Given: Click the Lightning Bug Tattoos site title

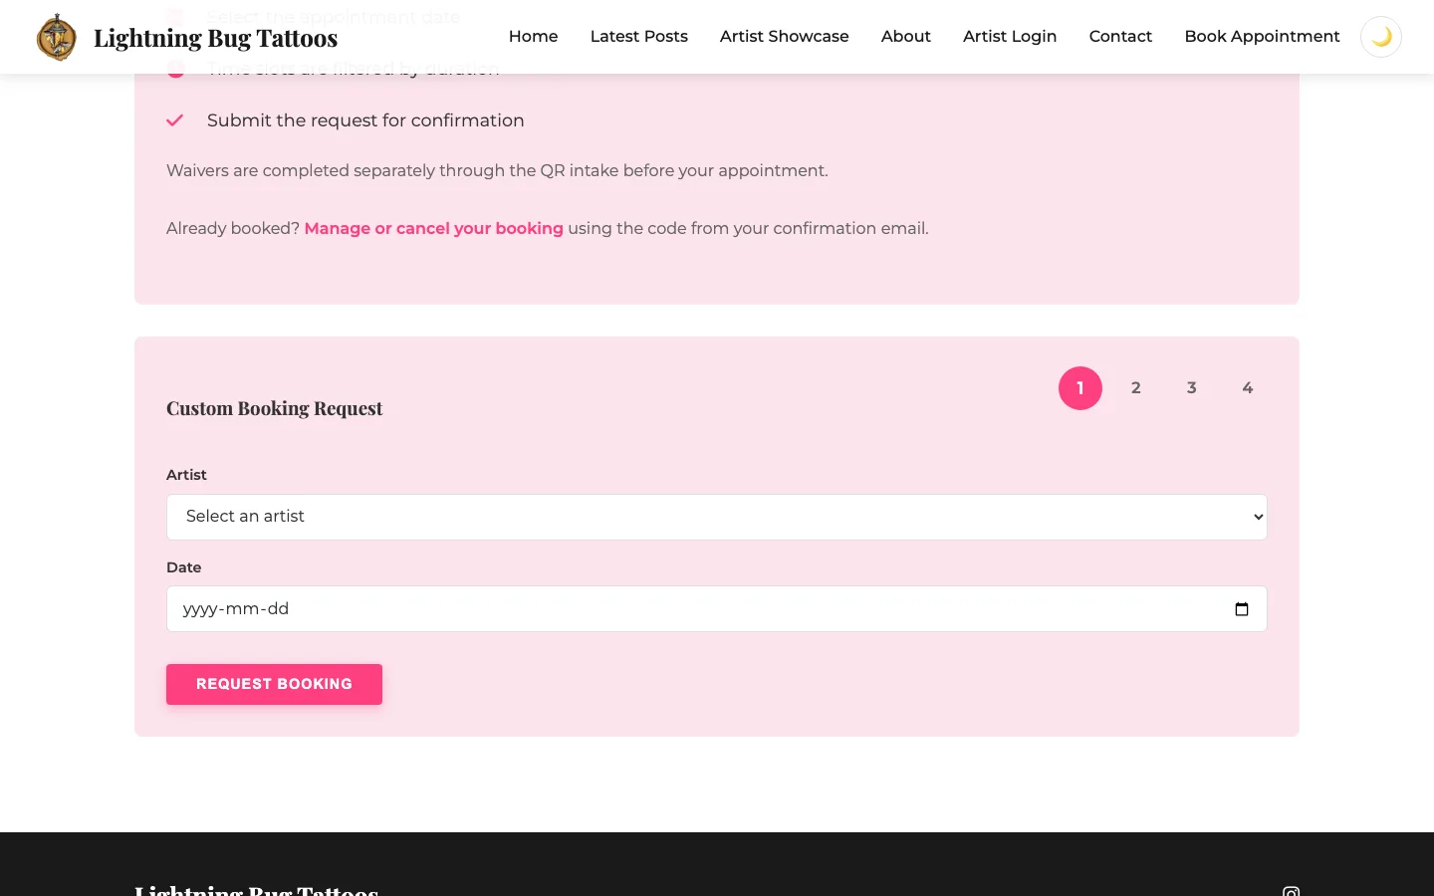Looking at the screenshot, I should (x=215, y=38).
